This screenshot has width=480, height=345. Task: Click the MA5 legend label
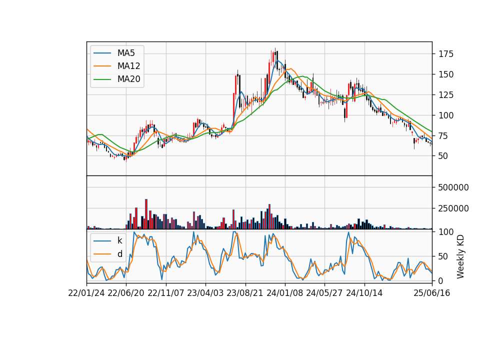(126, 53)
